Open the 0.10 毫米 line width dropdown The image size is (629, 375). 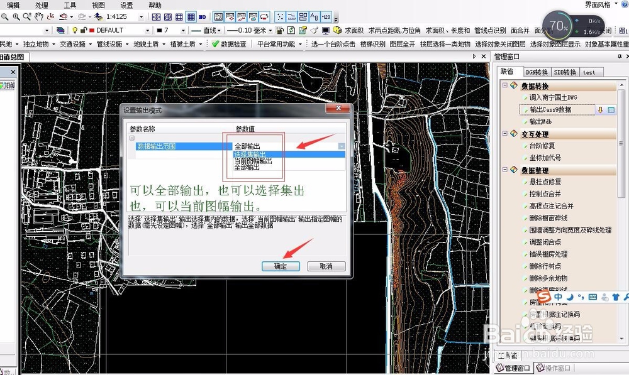tap(270, 30)
